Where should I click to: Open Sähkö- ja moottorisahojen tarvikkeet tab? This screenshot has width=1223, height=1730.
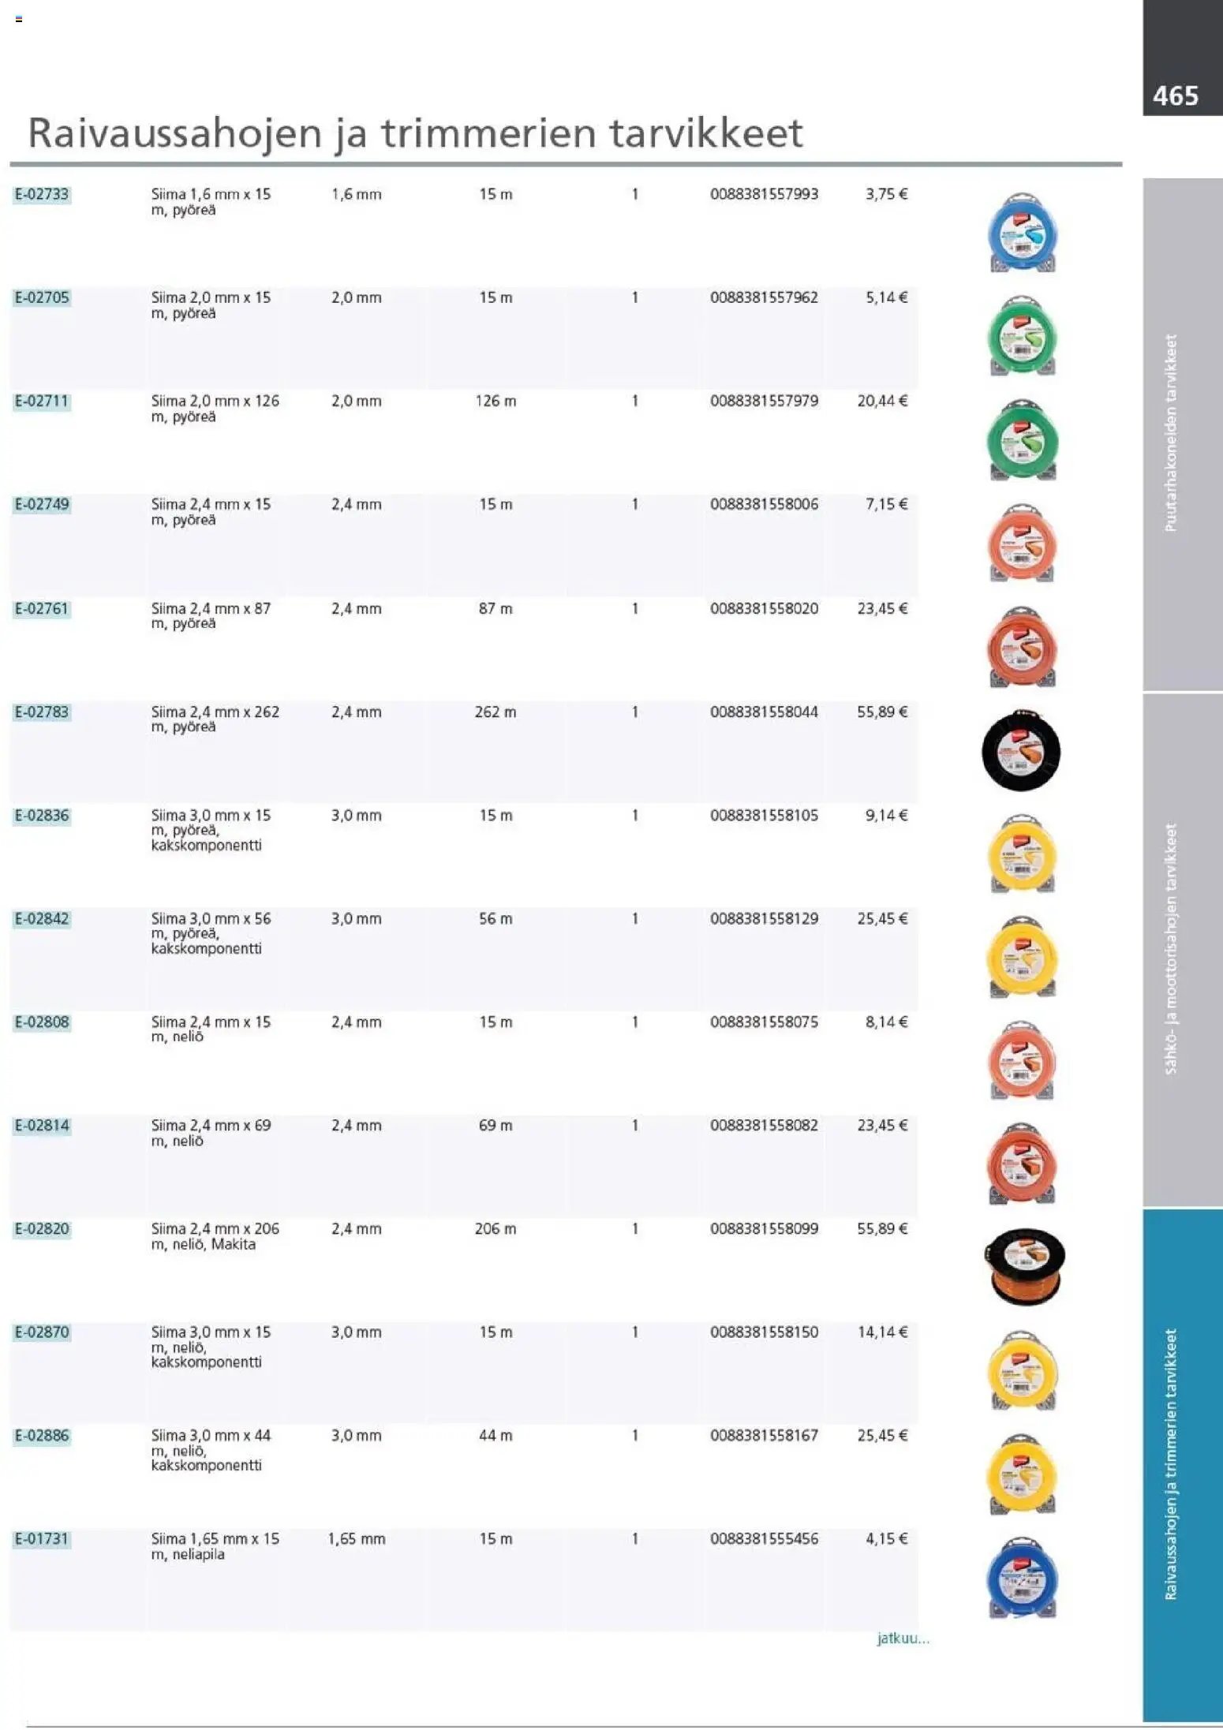1181,949
